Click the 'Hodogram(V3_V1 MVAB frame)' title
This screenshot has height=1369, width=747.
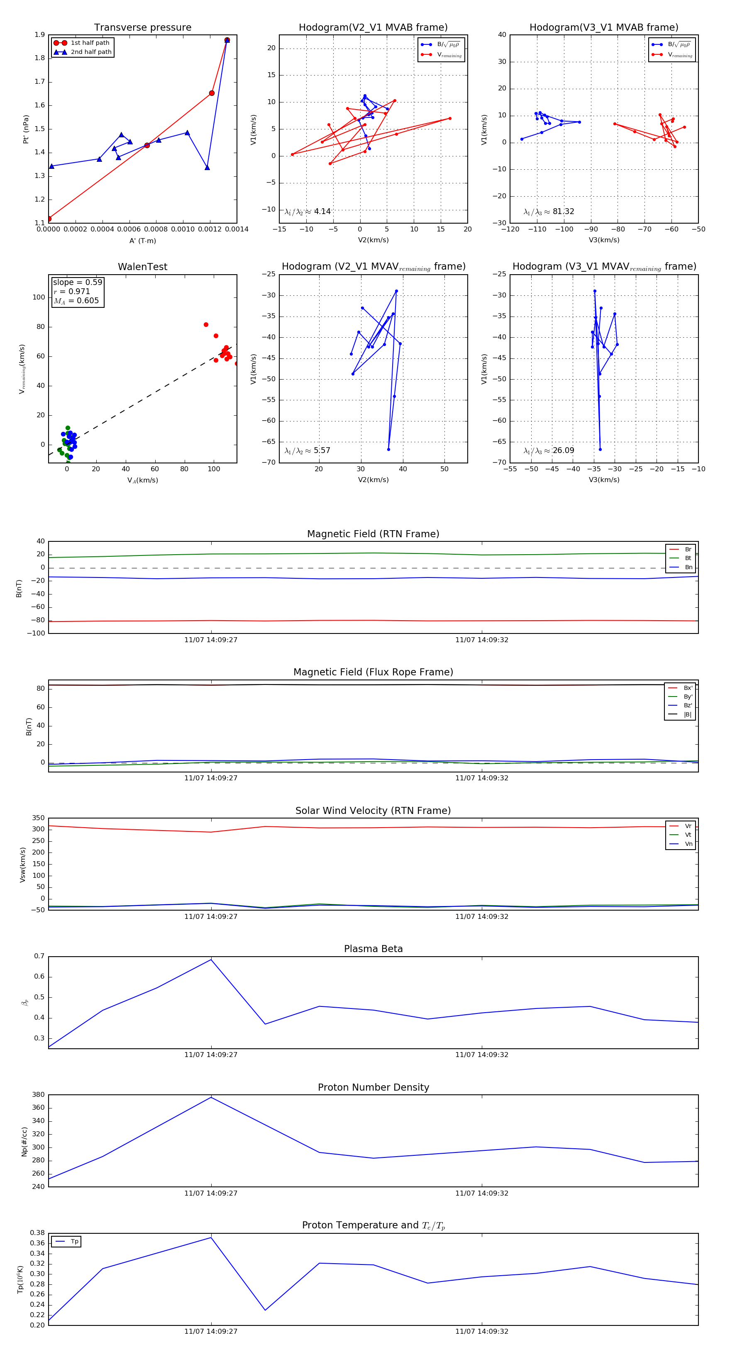[604, 27]
